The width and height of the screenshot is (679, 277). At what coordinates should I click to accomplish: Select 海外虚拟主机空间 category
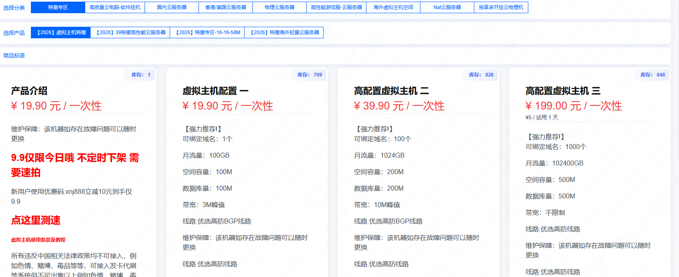click(x=393, y=7)
